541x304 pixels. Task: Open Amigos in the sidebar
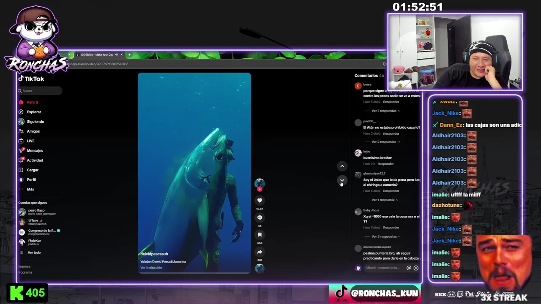coord(33,131)
